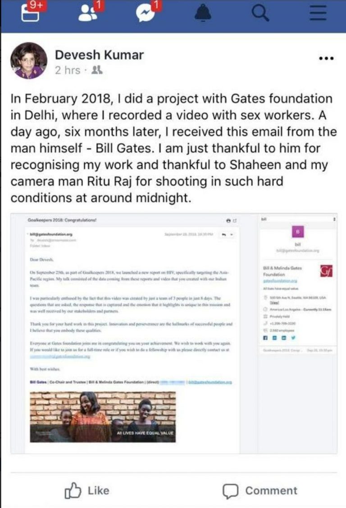Tap the friends audience icon beside timestamp

(96, 70)
